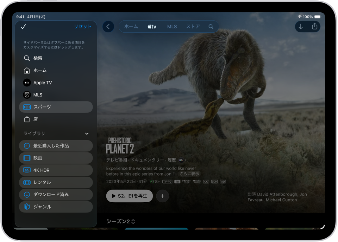Screen dimensions: 338x242
Task: Open the search icon in the top navigation
Action: [210, 26]
